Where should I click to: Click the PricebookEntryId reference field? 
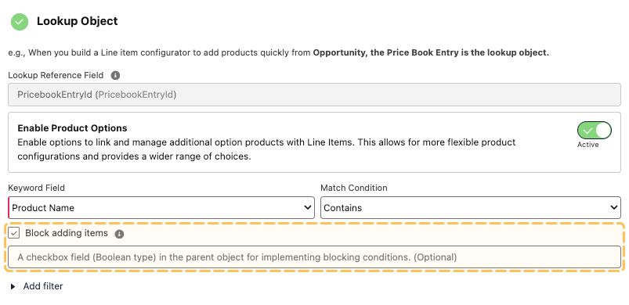coord(315,95)
